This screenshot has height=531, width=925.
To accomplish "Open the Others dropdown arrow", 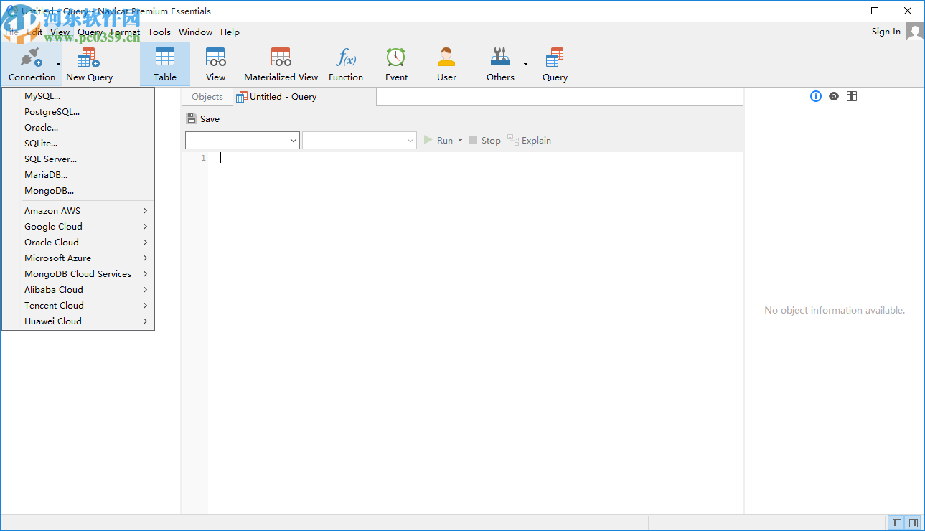I will 525,65.
